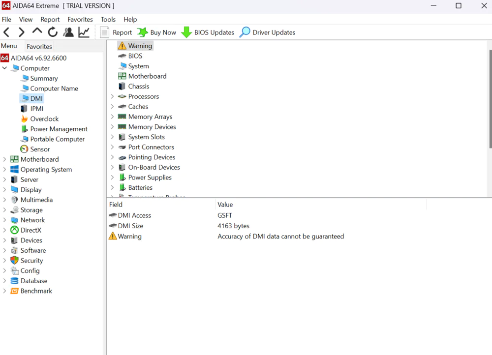Click the DirectX Xbox icon in the sidebar
Image resolution: width=492 pixels, height=355 pixels.
point(14,230)
